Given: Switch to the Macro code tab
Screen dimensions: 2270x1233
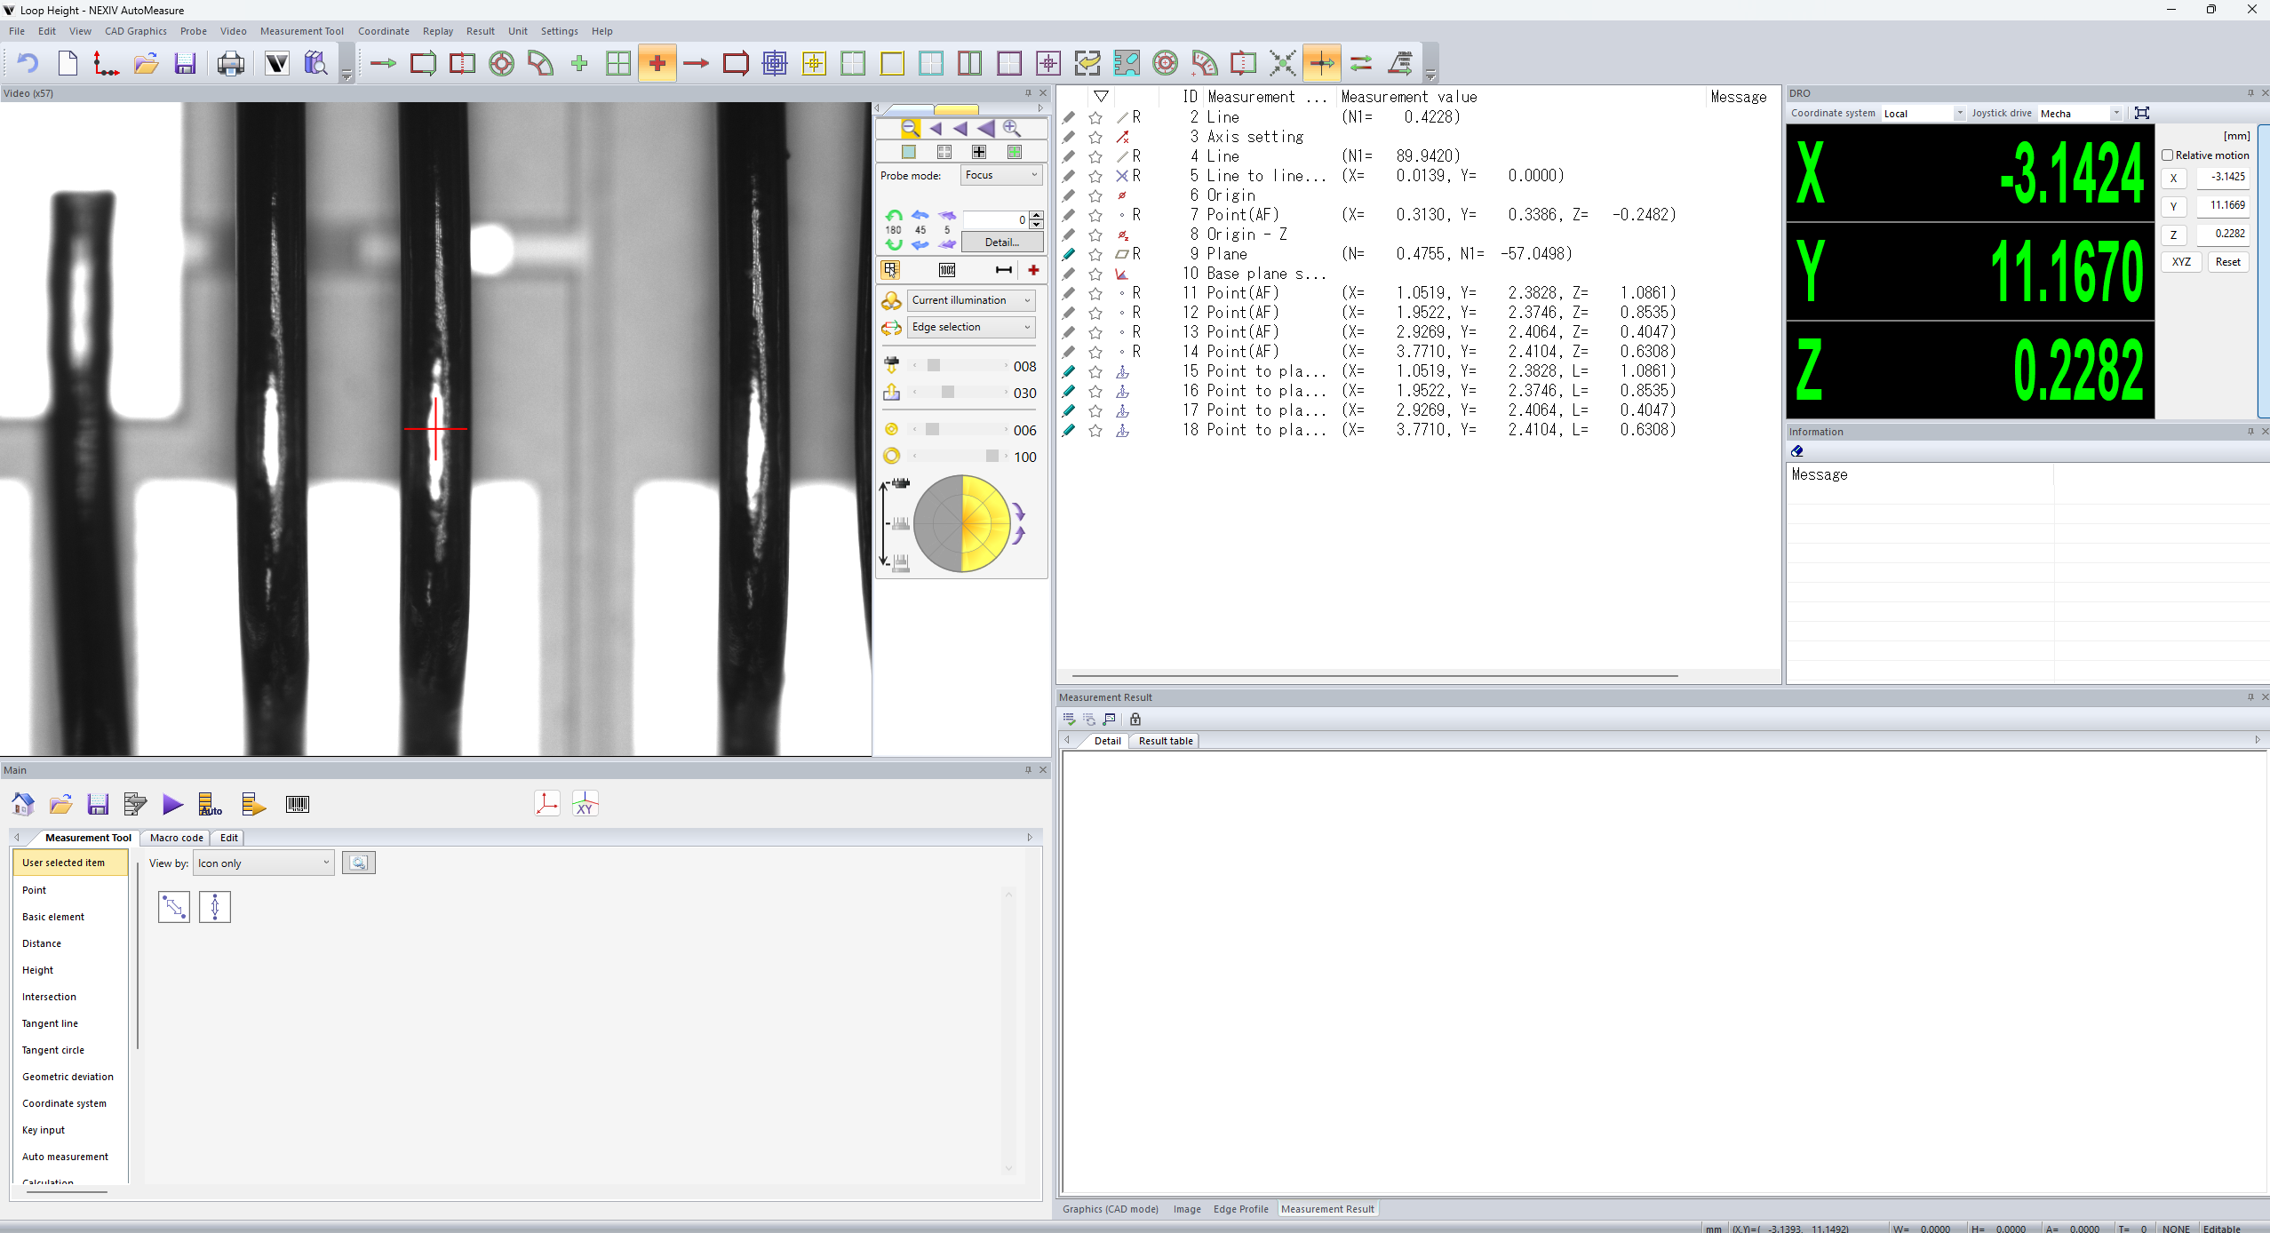Looking at the screenshot, I should [x=176, y=838].
